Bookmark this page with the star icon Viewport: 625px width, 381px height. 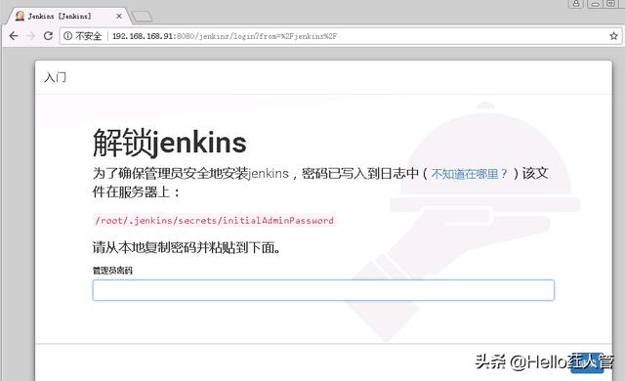pyautogui.click(x=613, y=36)
